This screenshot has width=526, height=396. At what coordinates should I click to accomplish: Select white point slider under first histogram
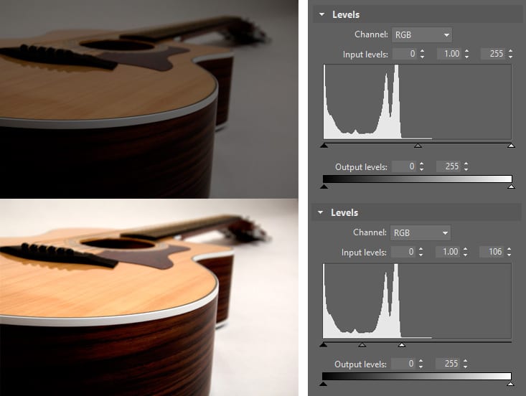[x=511, y=146]
